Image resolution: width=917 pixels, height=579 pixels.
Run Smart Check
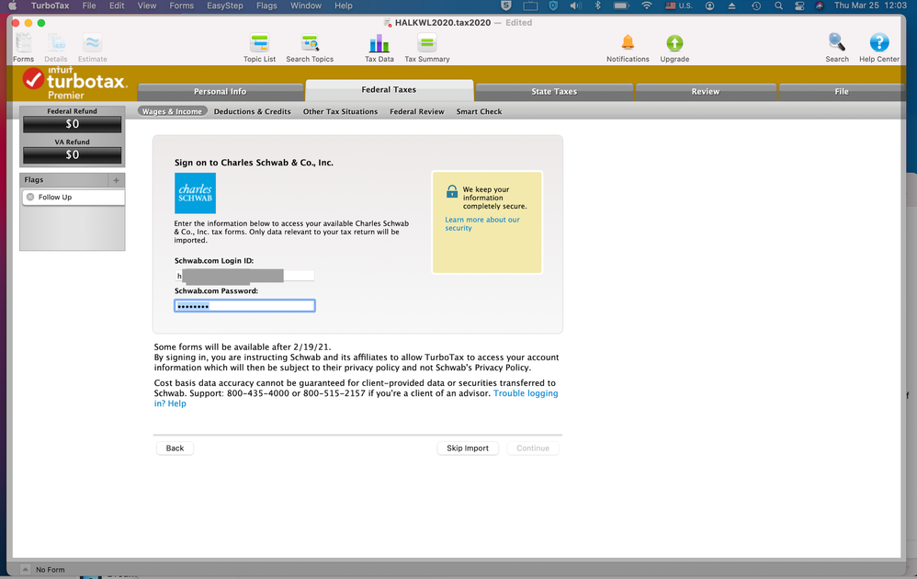[479, 112]
